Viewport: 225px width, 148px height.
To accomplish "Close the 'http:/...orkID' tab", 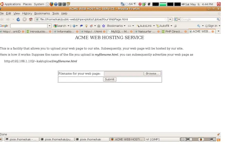I will point(23,31).
